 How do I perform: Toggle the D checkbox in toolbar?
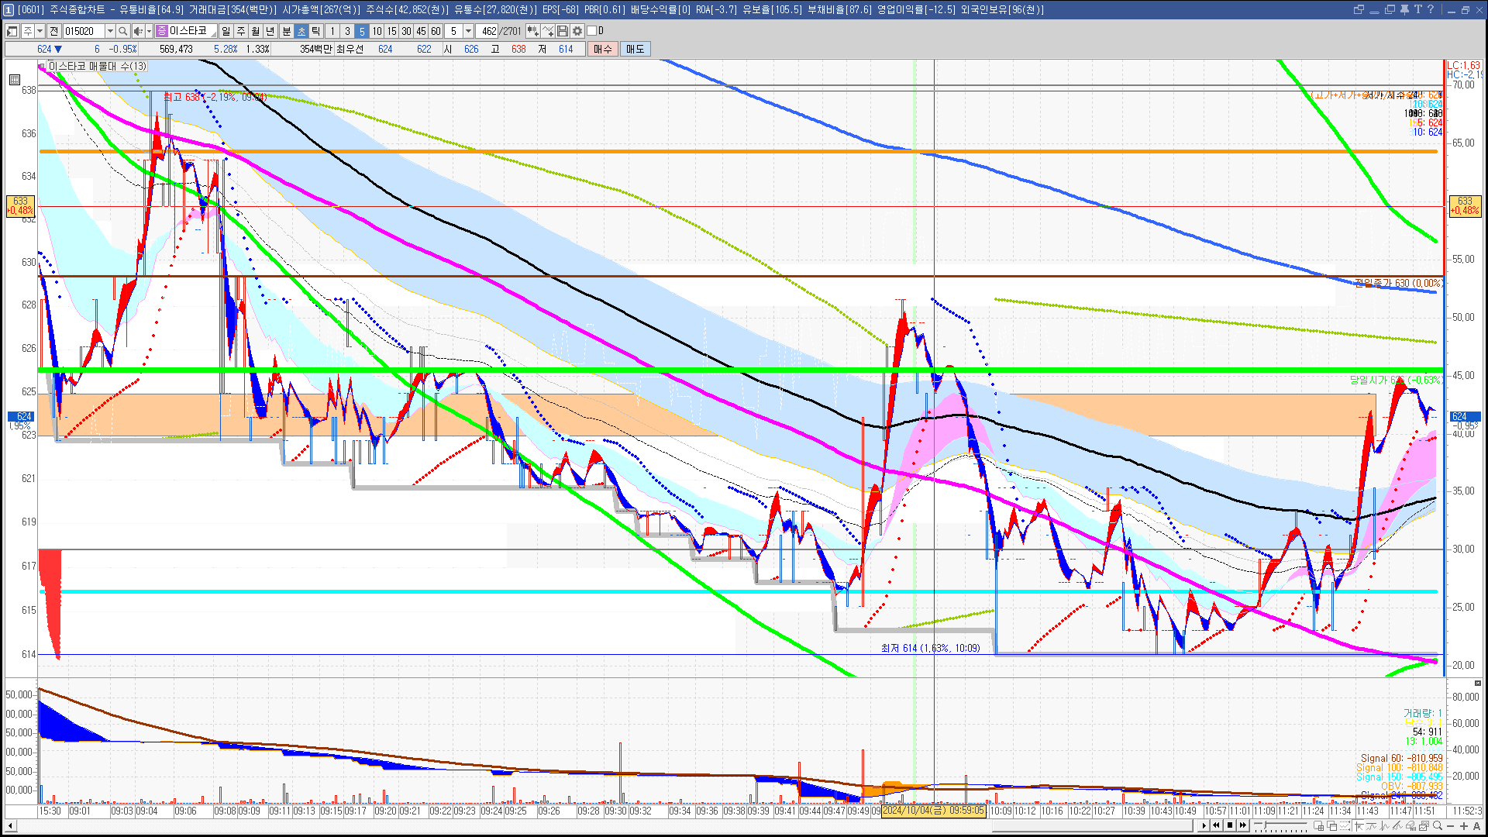pyautogui.click(x=592, y=31)
